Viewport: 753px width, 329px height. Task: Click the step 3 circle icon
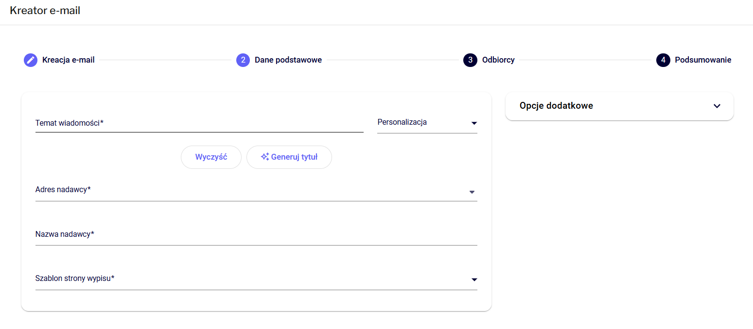470,60
